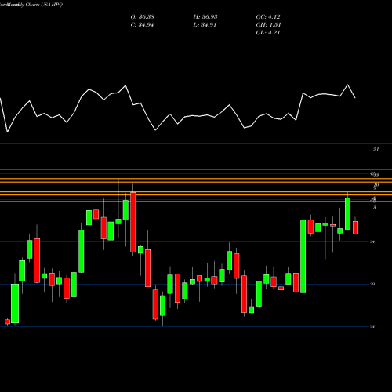Click the 'OC: 4.12' value
Image resolution: width=392 pixels, height=392 pixels.
[268, 17]
